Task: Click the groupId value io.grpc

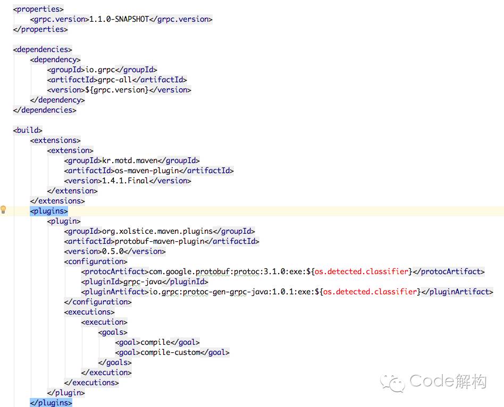Action: [100, 70]
